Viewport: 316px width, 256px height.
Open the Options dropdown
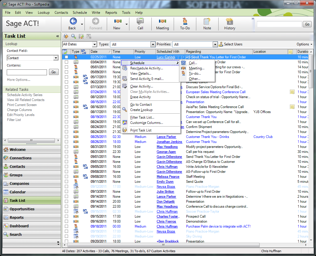304,44
